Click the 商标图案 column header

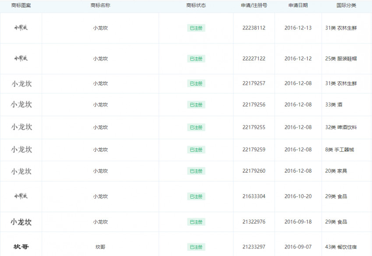tap(21, 5)
